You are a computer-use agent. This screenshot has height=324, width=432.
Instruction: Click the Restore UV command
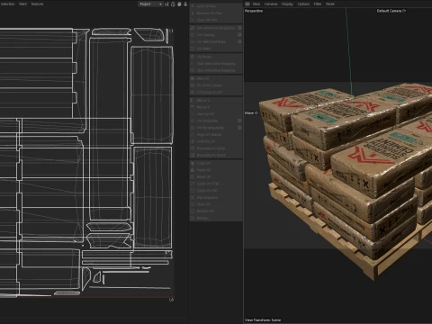(216, 211)
